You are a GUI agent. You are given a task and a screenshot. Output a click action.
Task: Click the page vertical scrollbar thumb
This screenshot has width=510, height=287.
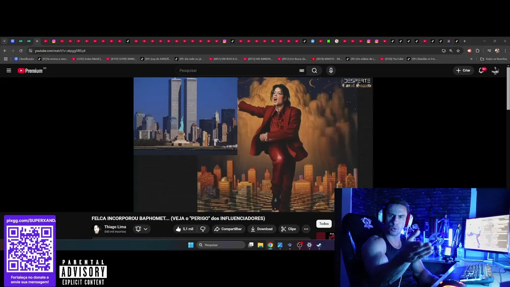[x=508, y=88]
